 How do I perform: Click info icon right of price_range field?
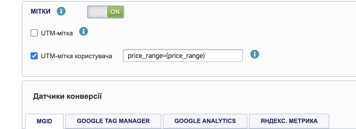click(254, 54)
